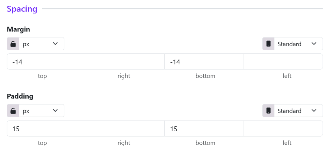Click the Margin top field with -14
This screenshot has height=152, width=328.
point(46,62)
